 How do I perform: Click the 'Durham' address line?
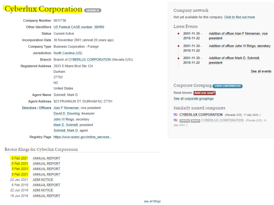59,72
